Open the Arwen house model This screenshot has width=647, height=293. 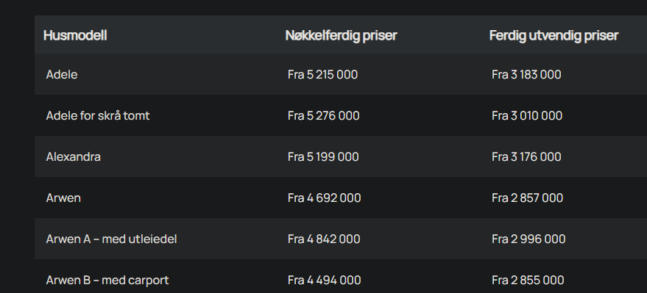click(x=63, y=198)
